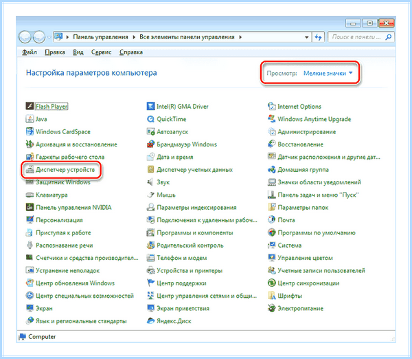The image size is (412, 359).
Task: Click Все элементы панели управления breadcrumb
Action: [x=187, y=37]
